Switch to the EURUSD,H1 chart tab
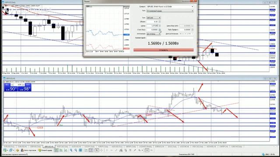280x157 pixels. 22,147
